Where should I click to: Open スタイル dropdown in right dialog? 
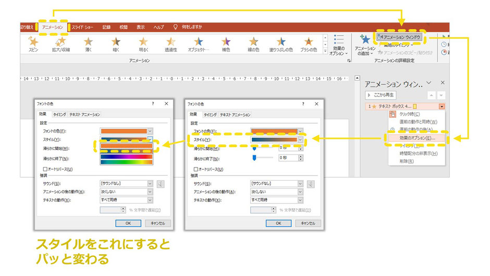point(300,139)
